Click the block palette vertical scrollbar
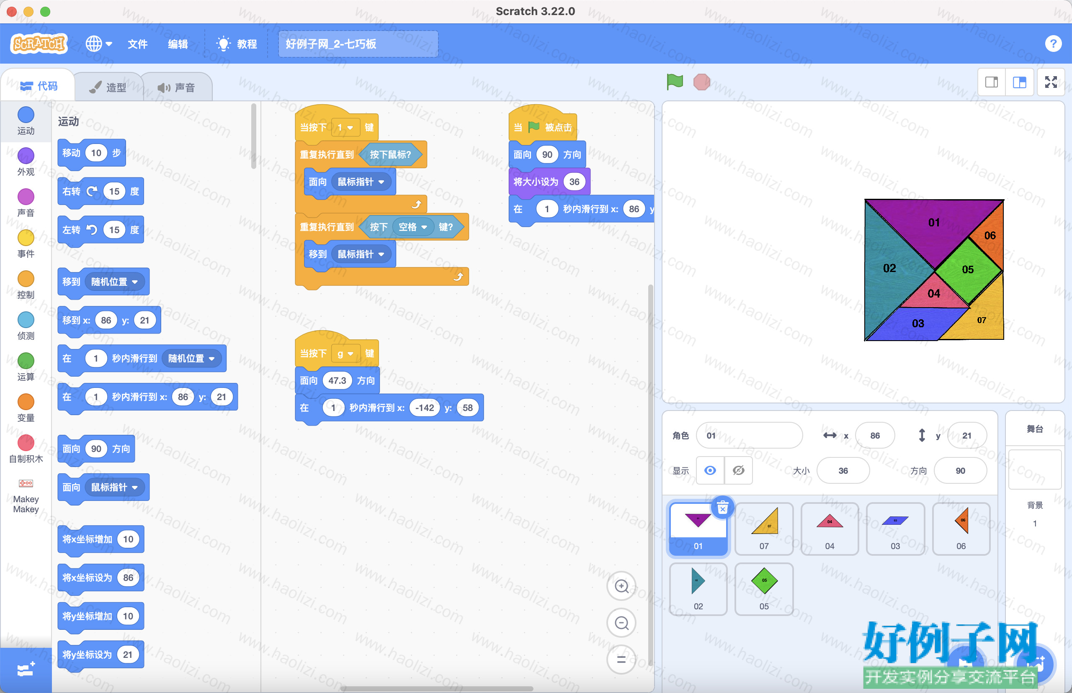This screenshot has width=1072, height=693. (x=253, y=136)
